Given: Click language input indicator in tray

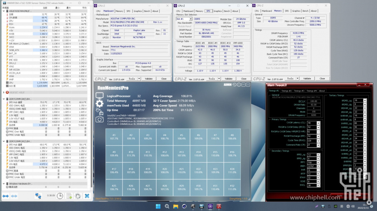Looking at the screenshot, I should click(342, 206).
